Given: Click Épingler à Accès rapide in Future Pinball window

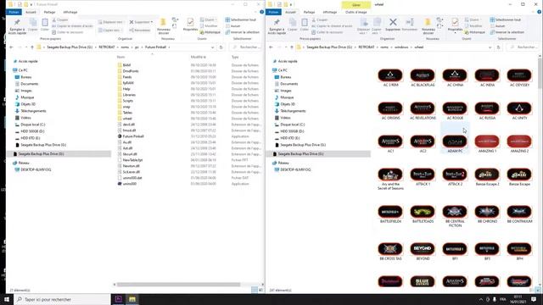Looking at the screenshot, I should 17,26.
